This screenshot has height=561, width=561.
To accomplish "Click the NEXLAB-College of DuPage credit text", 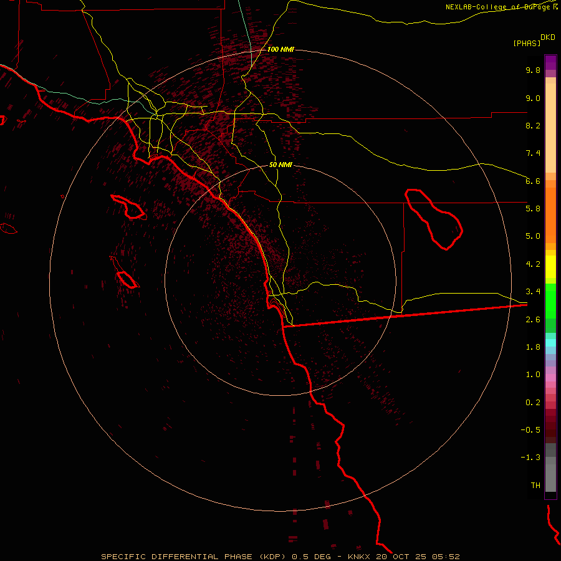I will (x=501, y=7).
